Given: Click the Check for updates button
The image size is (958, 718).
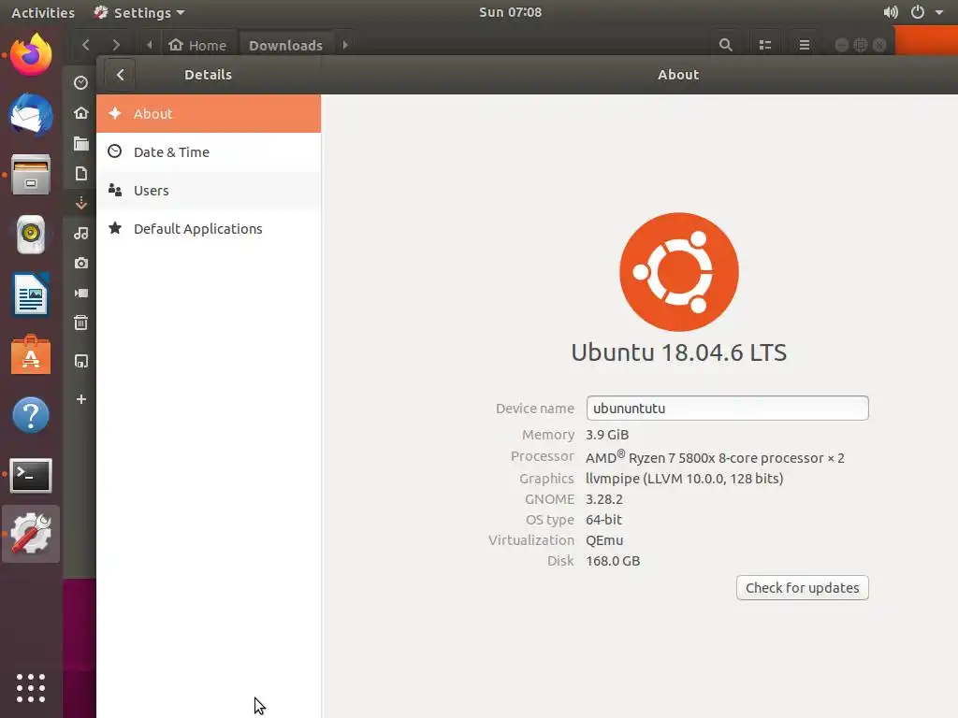Looking at the screenshot, I should pyautogui.click(x=802, y=588).
